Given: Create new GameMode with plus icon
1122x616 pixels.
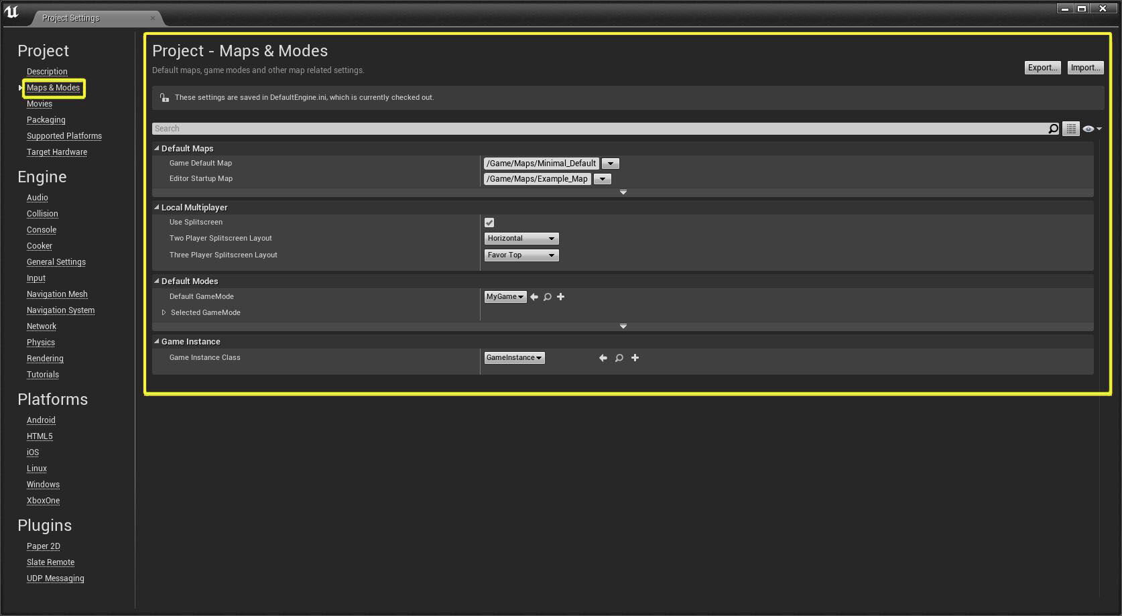Looking at the screenshot, I should click(x=561, y=297).
